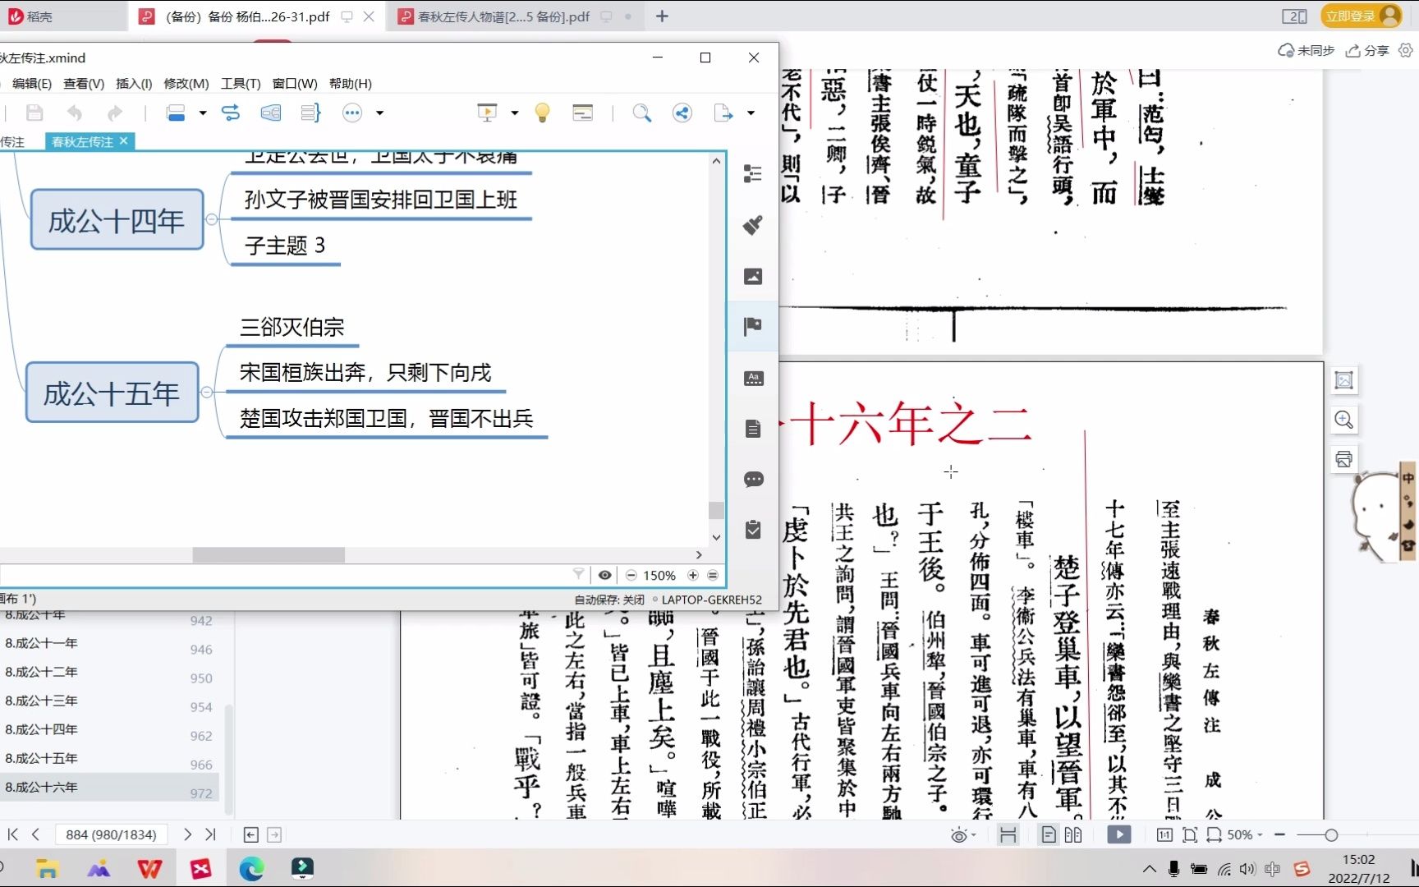The height and width of the screenshot is (887, 1419).
Task: Open the export dropdown arrow
Action: [x=751, y=113]
